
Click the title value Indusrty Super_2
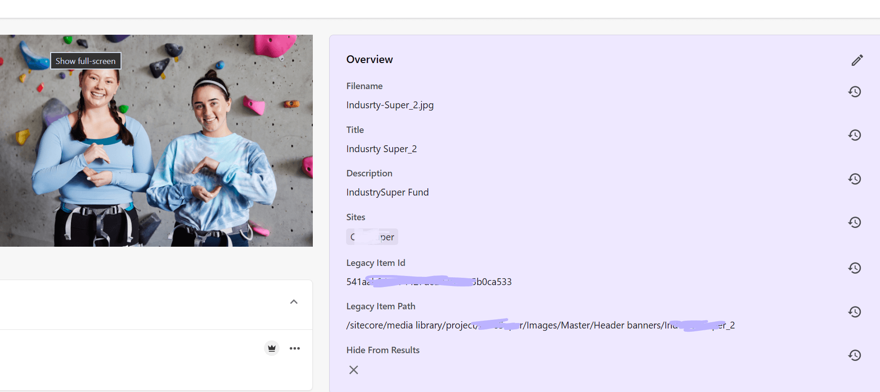pyautogui.click(x=382, y=149)
